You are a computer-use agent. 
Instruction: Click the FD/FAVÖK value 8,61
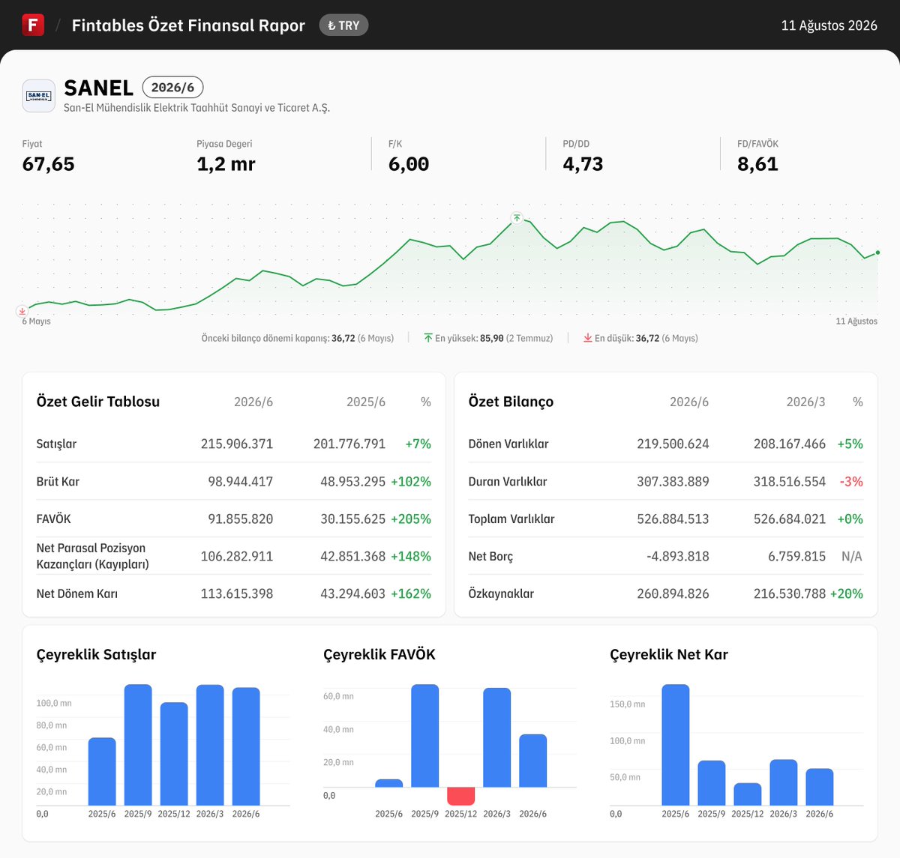[x=757, y=164]
